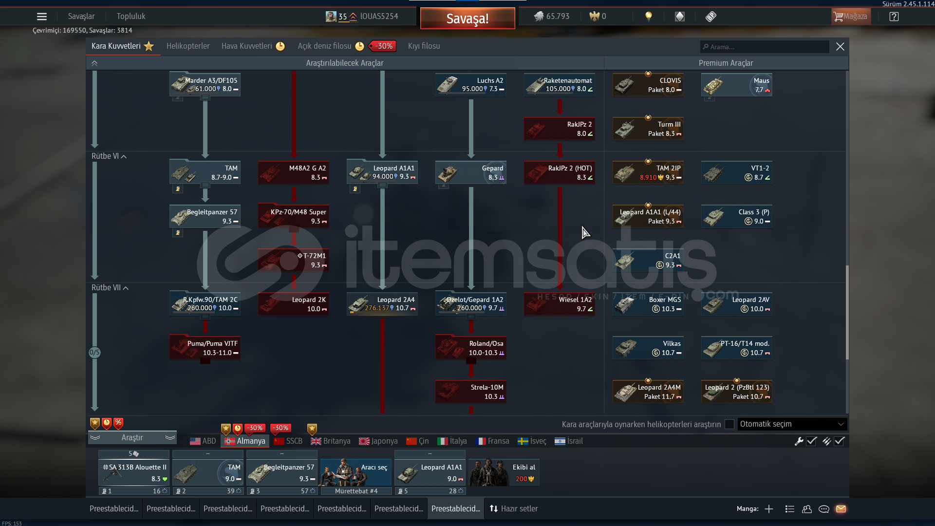Select the İsrail nation tab
Image resolution: width=935 pixels, height=526 pixels.
click(x=569, y=441)
